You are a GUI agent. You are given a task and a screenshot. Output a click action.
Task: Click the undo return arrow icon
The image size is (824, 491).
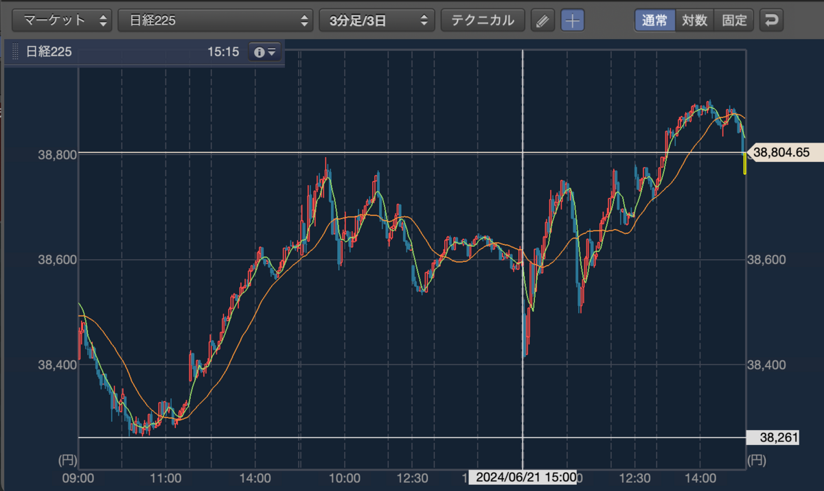(x=772, y=21)
